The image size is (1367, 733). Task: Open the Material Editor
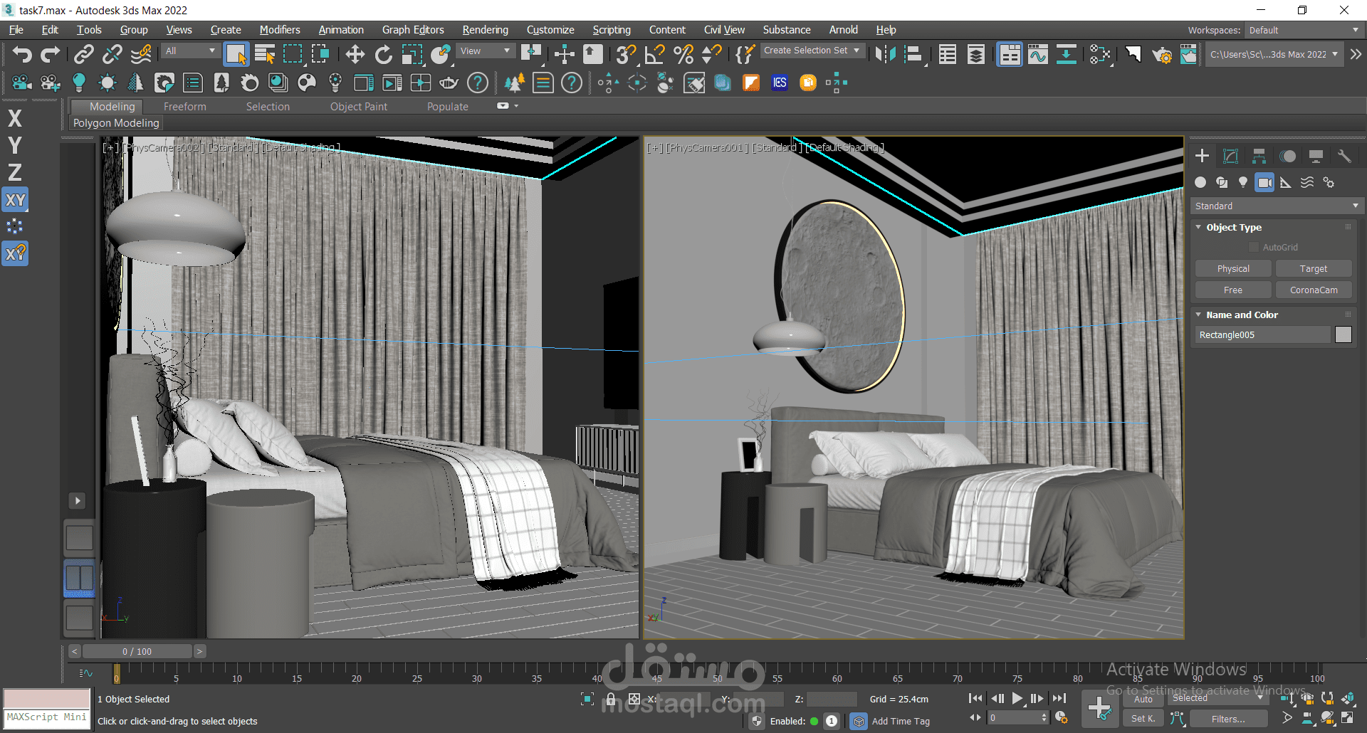click(x=1101, y=54)
